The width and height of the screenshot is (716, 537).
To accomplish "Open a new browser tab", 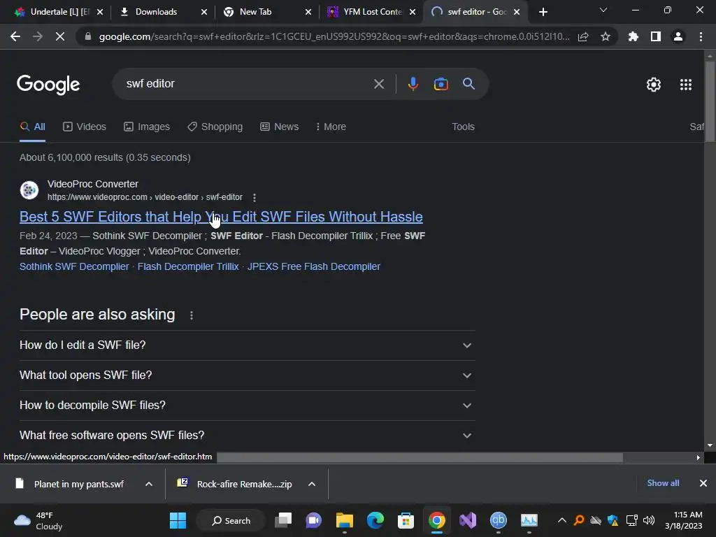I will [543, 12].
